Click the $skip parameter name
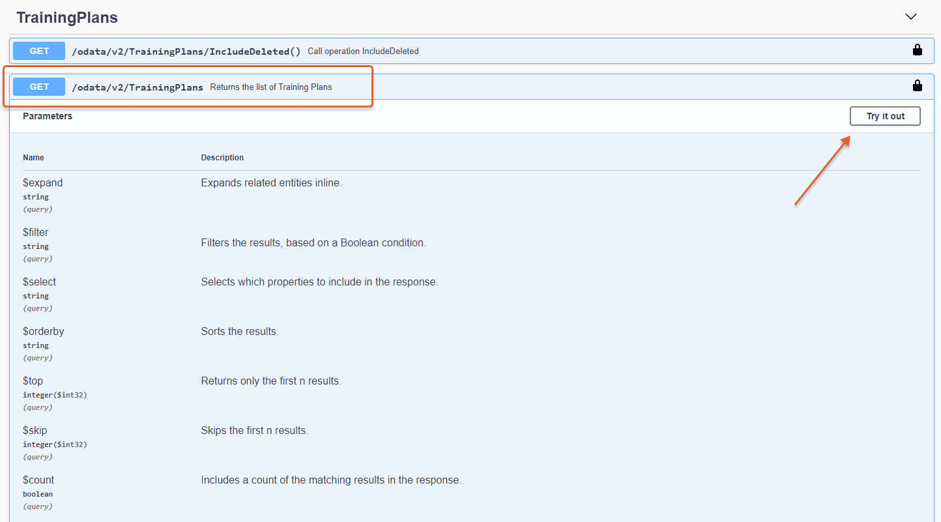 [x=35, y=431]
